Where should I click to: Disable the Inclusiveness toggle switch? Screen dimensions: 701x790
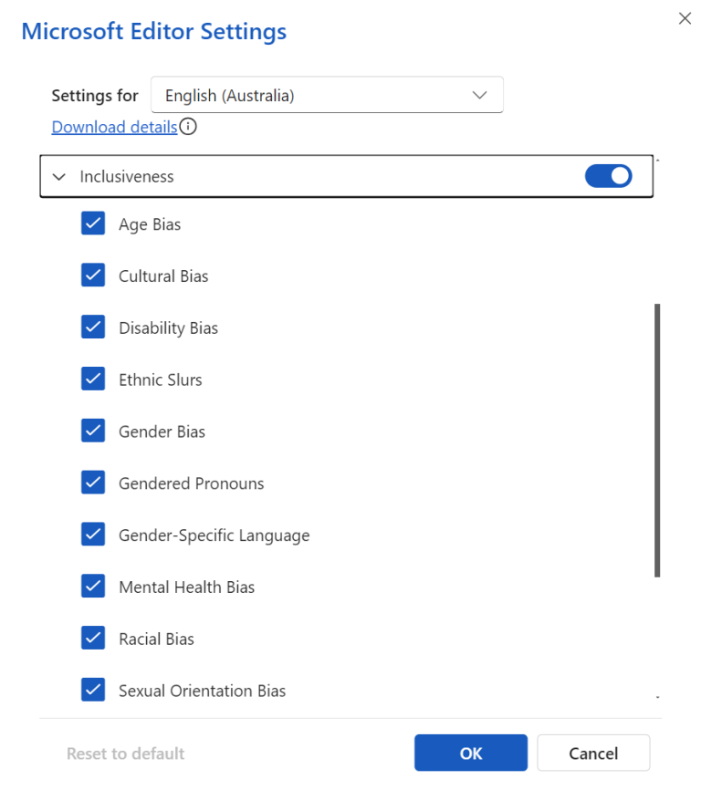click(x=608, y=175)
